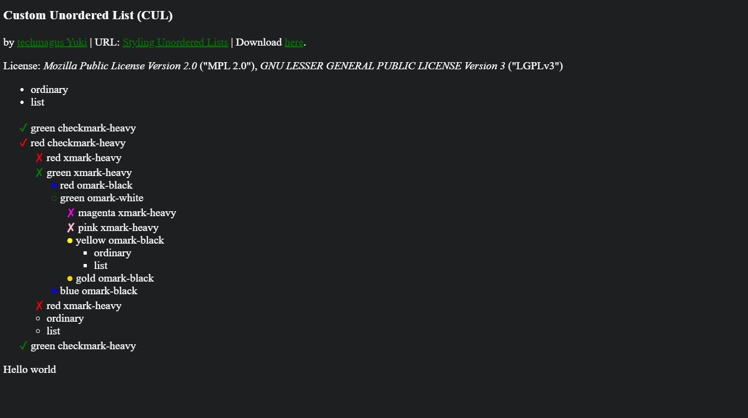Open the Styling Unordered Lists link
Screen dimensions: 748x418
[175, 42]
